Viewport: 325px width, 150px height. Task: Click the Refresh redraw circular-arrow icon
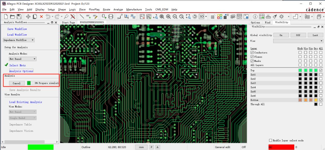[195, 16]
